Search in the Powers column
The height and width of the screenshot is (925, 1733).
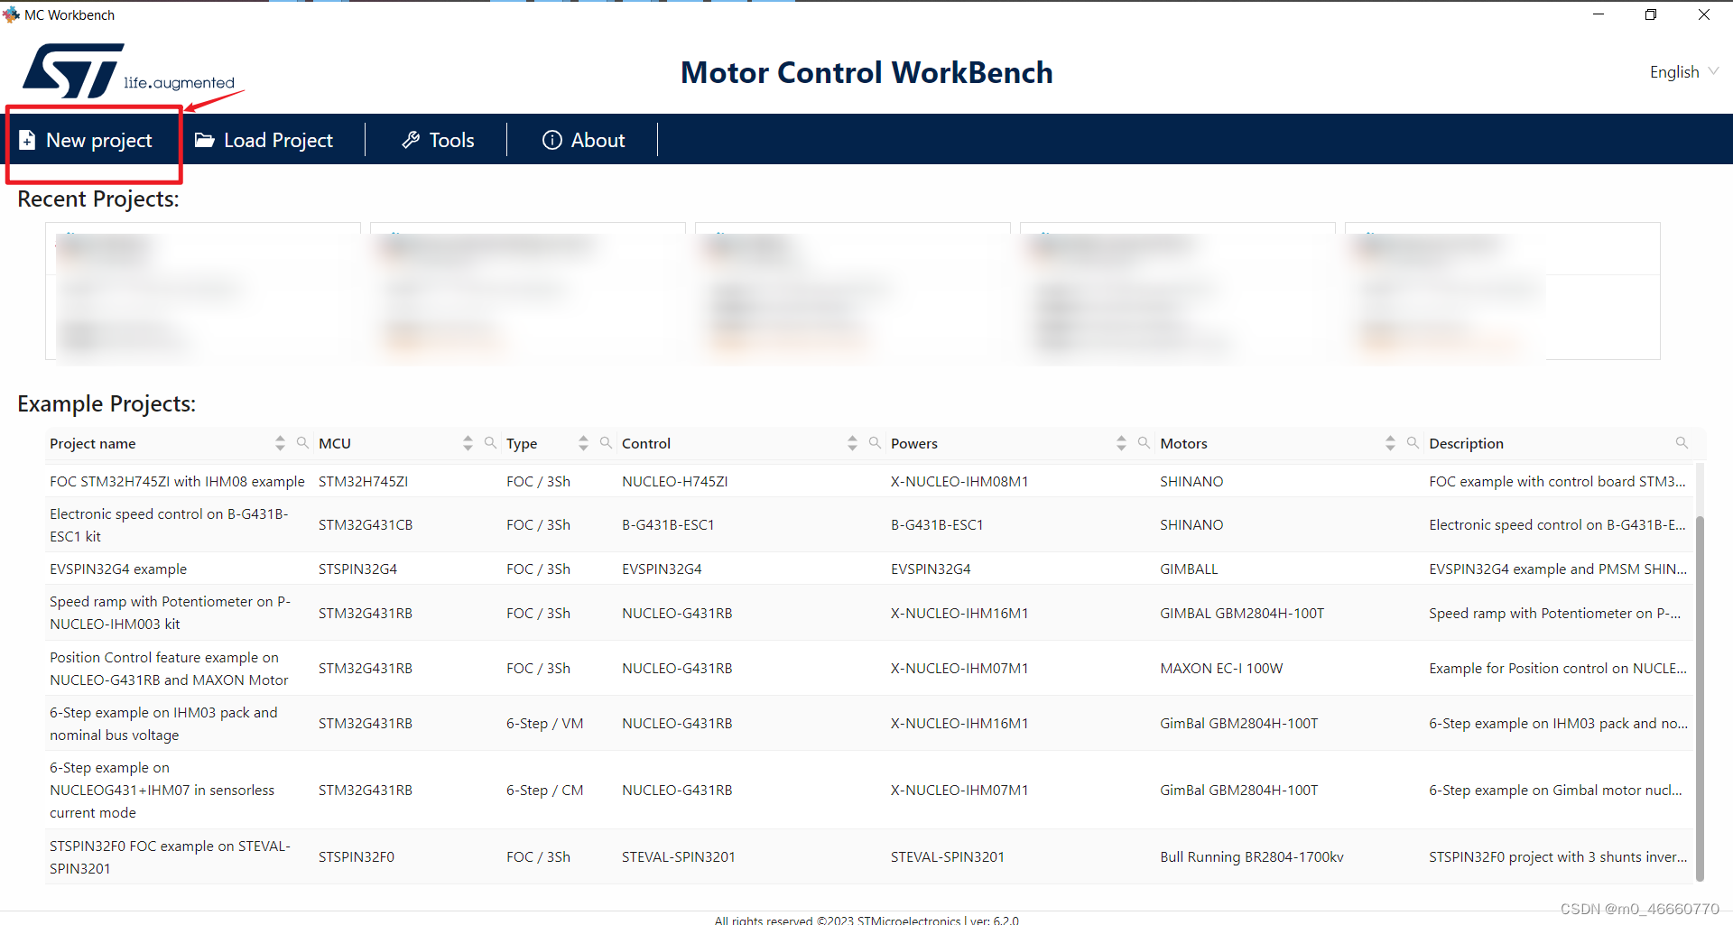point(1144,443)
